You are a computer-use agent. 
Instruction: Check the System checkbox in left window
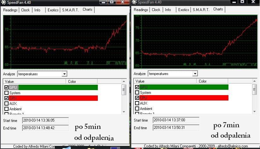pos(6,93)
